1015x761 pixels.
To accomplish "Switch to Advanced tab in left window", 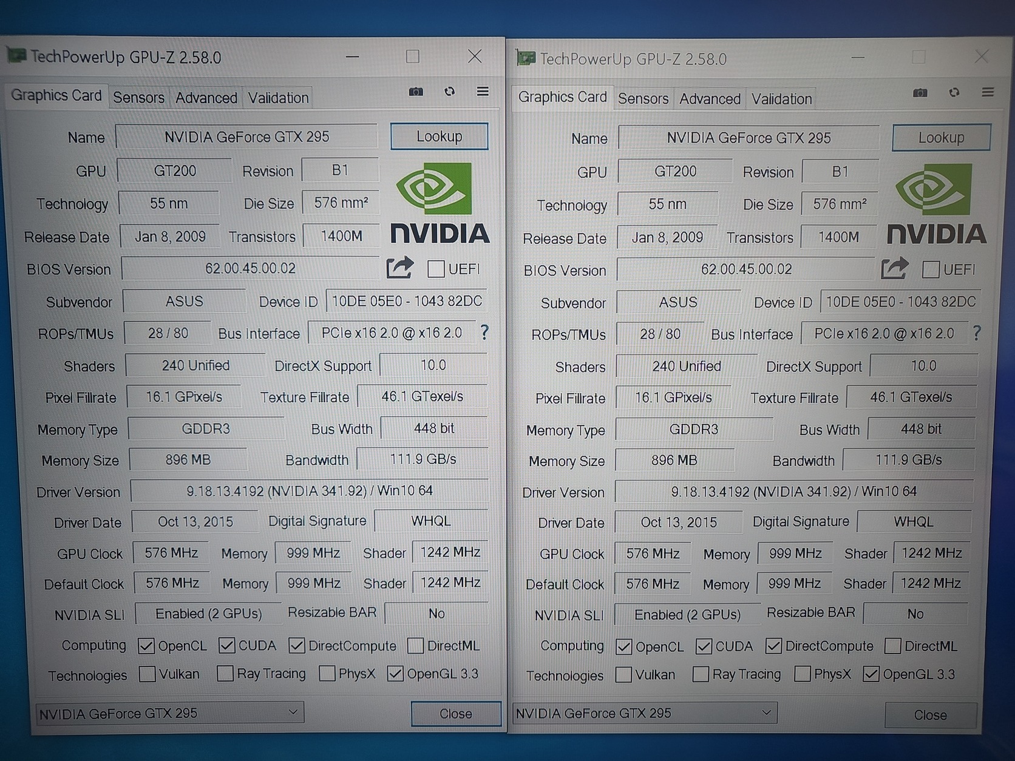I will 206,98.
